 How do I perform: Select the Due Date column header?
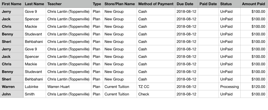pos(186,4)
